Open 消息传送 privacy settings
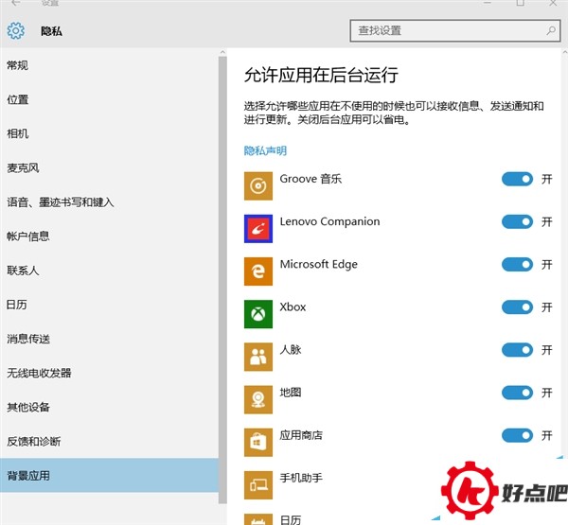568x525 pixels. [x=109, y=339]
